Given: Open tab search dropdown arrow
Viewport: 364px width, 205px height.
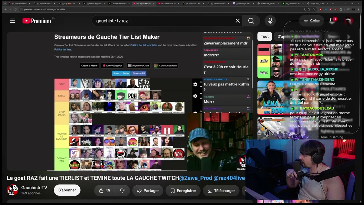Looking at the screenshot, I should [5, 3].
